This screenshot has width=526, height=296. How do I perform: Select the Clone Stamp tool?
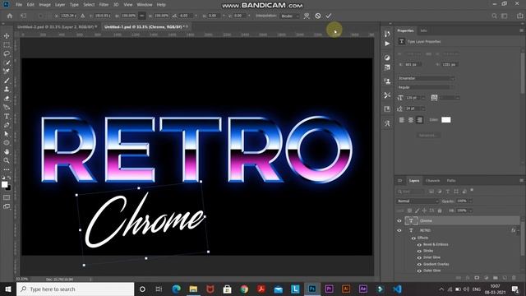tap(7, 90)
